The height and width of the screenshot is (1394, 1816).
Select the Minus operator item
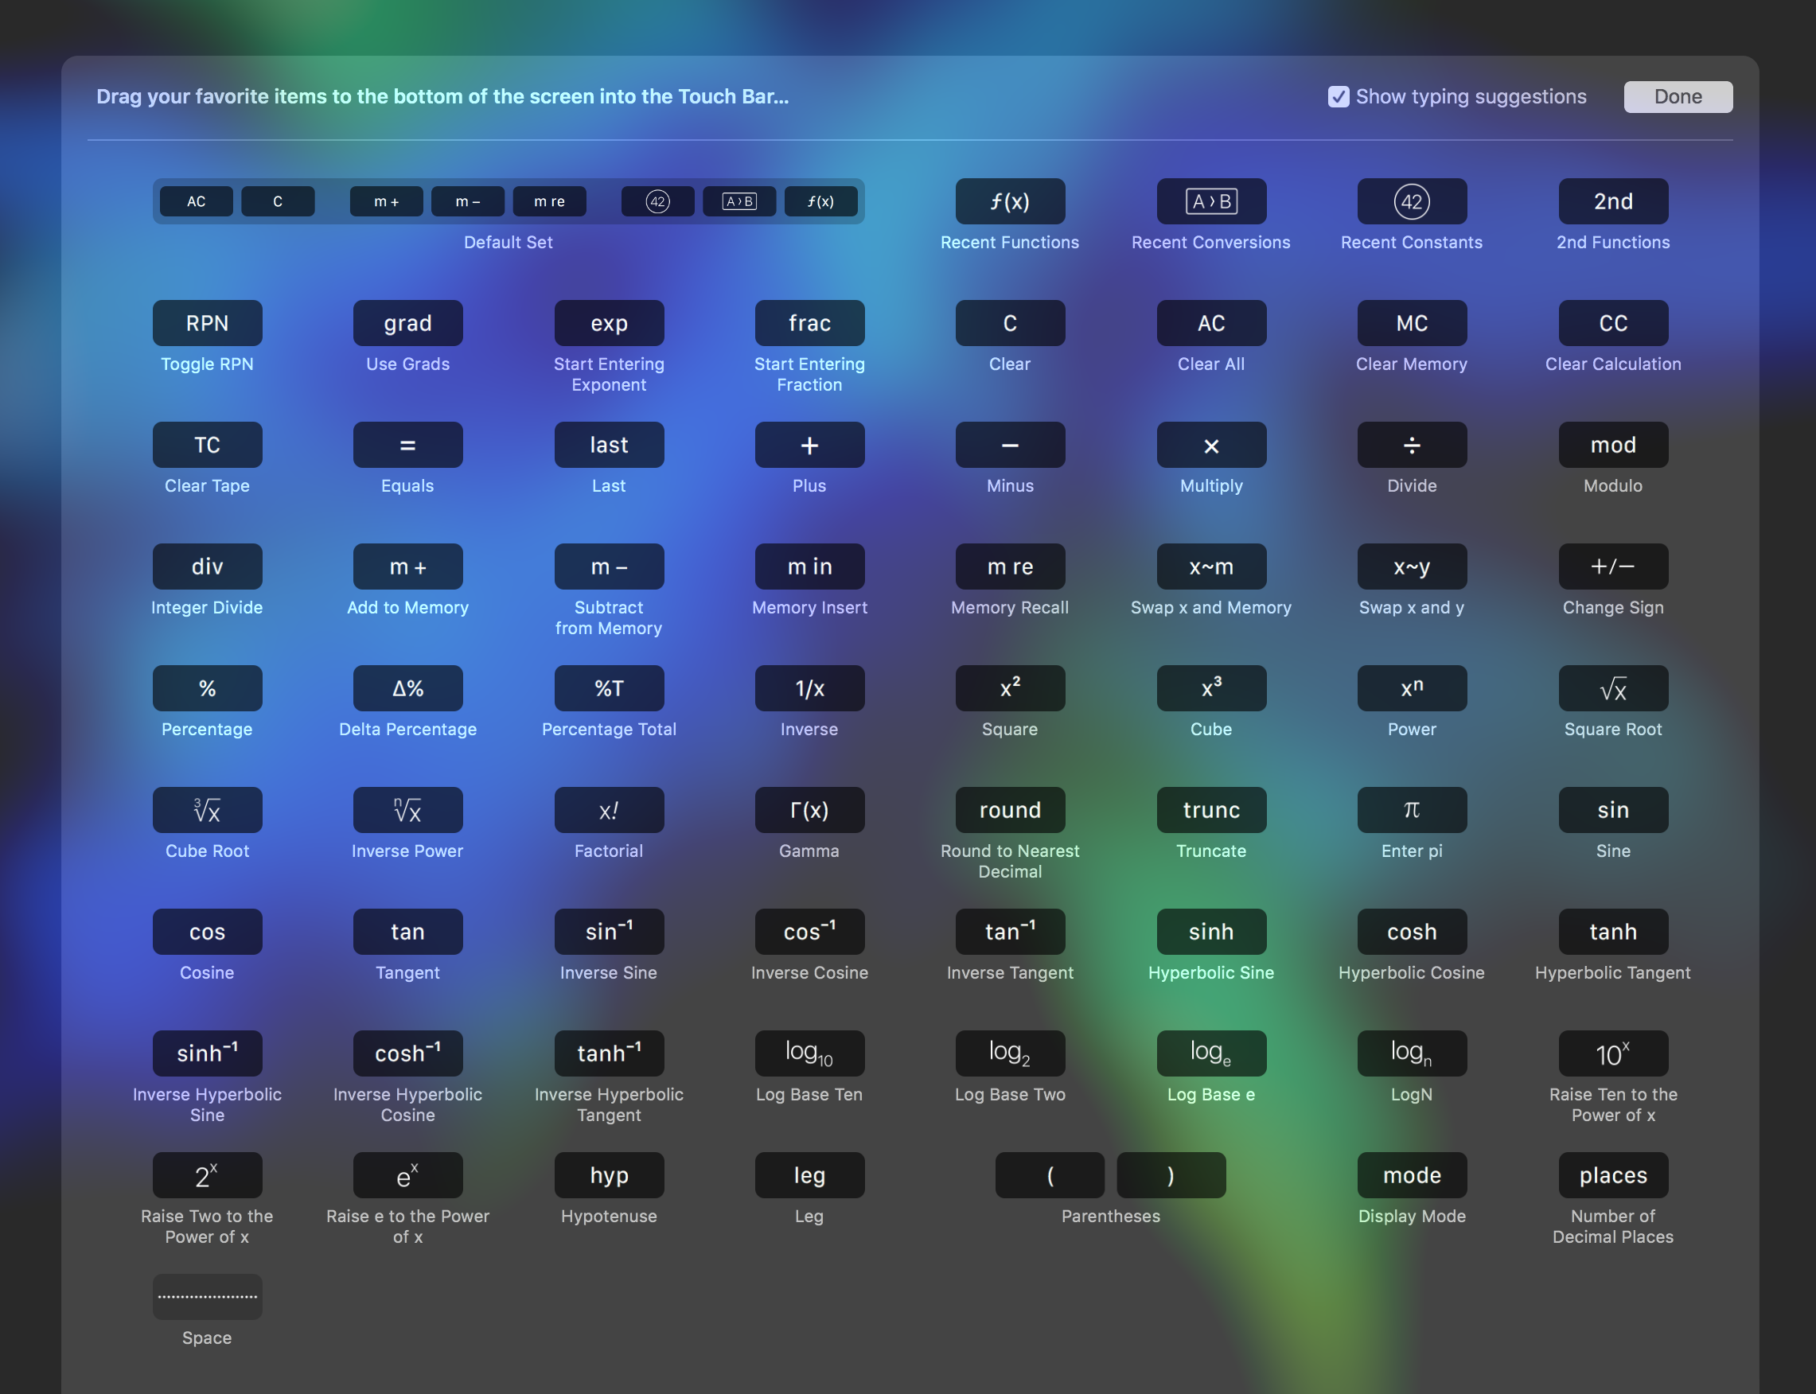(1009, 445)
